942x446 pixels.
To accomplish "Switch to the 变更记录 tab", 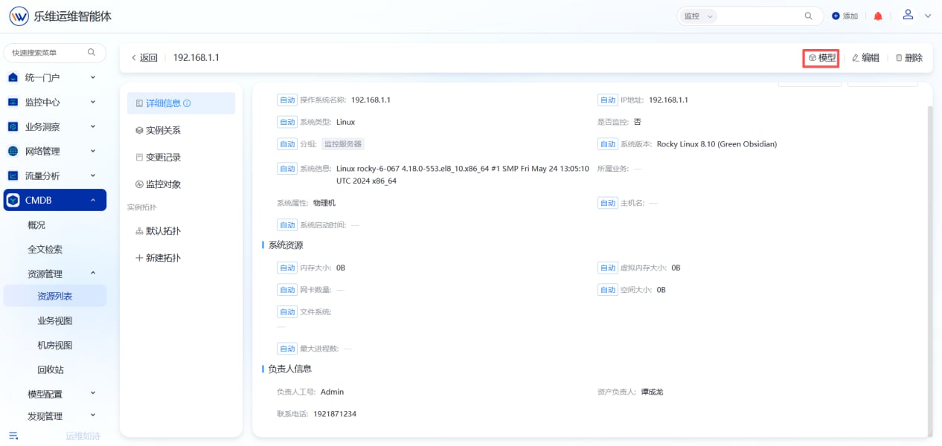I will click(181, 158).
